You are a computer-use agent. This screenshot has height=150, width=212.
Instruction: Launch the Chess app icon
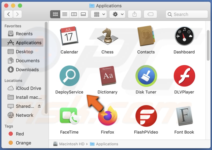point(107,36)
